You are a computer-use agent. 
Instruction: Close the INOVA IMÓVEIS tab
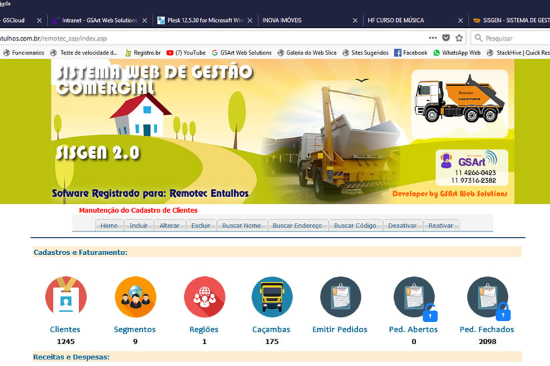tap(355, 21)
